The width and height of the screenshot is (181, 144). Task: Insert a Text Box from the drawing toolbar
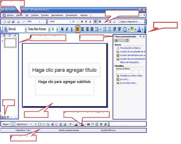pyautogui.click(x=48, y=124)
